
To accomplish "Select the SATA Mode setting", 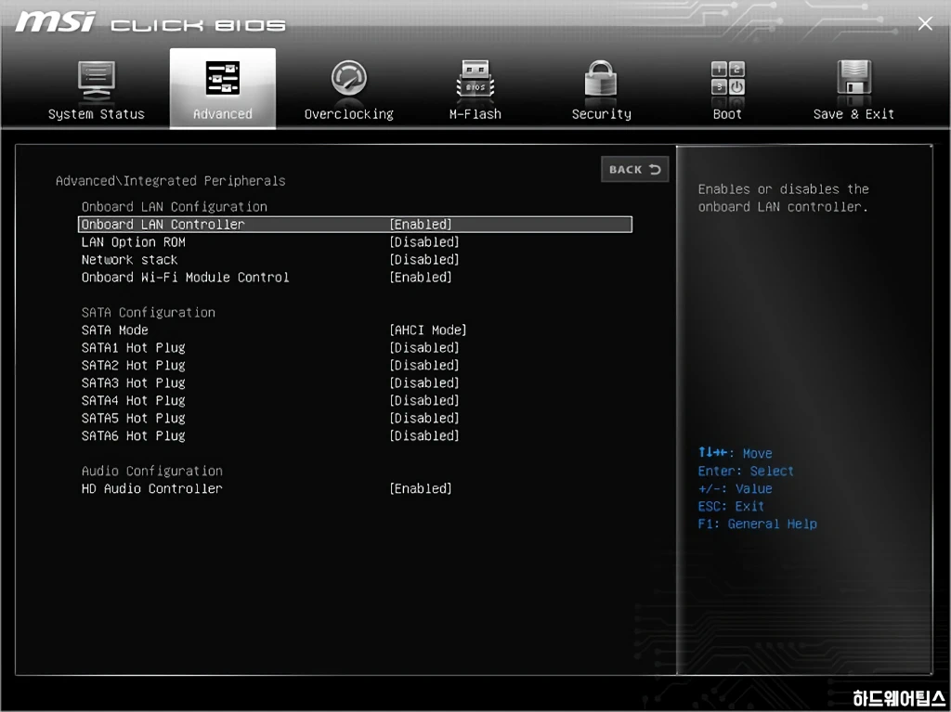I will point(115,330).
